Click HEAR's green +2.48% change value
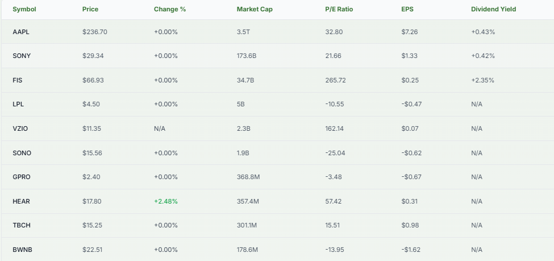 tap(166, 201)
